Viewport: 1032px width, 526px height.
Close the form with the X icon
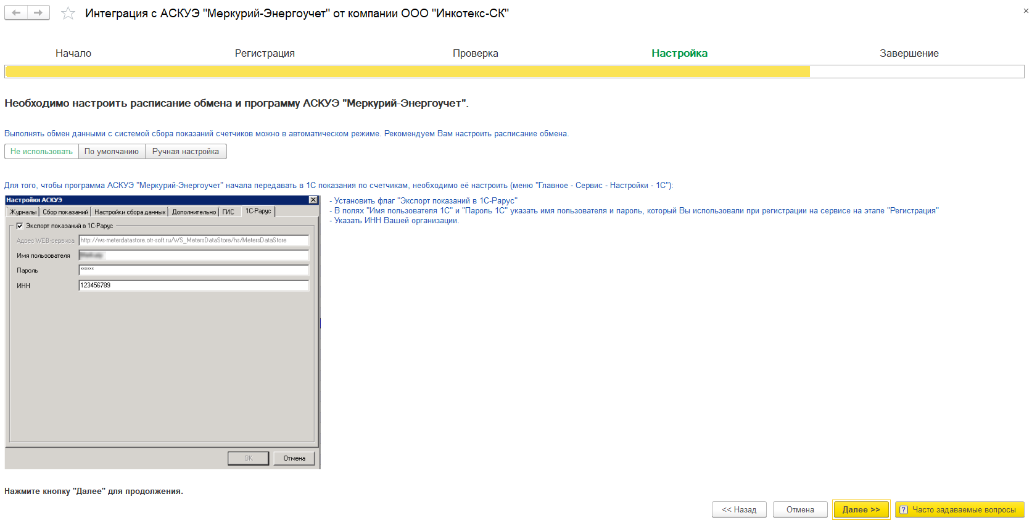coord(1026,10)
